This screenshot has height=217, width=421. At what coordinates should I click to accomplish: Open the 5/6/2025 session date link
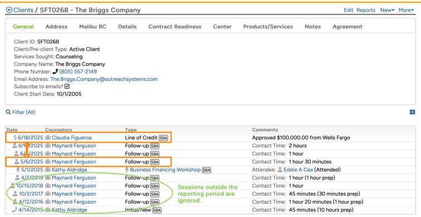32,162
